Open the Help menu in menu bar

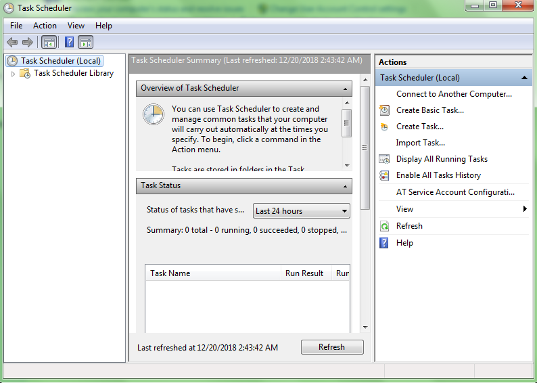[x=103, y=26]
